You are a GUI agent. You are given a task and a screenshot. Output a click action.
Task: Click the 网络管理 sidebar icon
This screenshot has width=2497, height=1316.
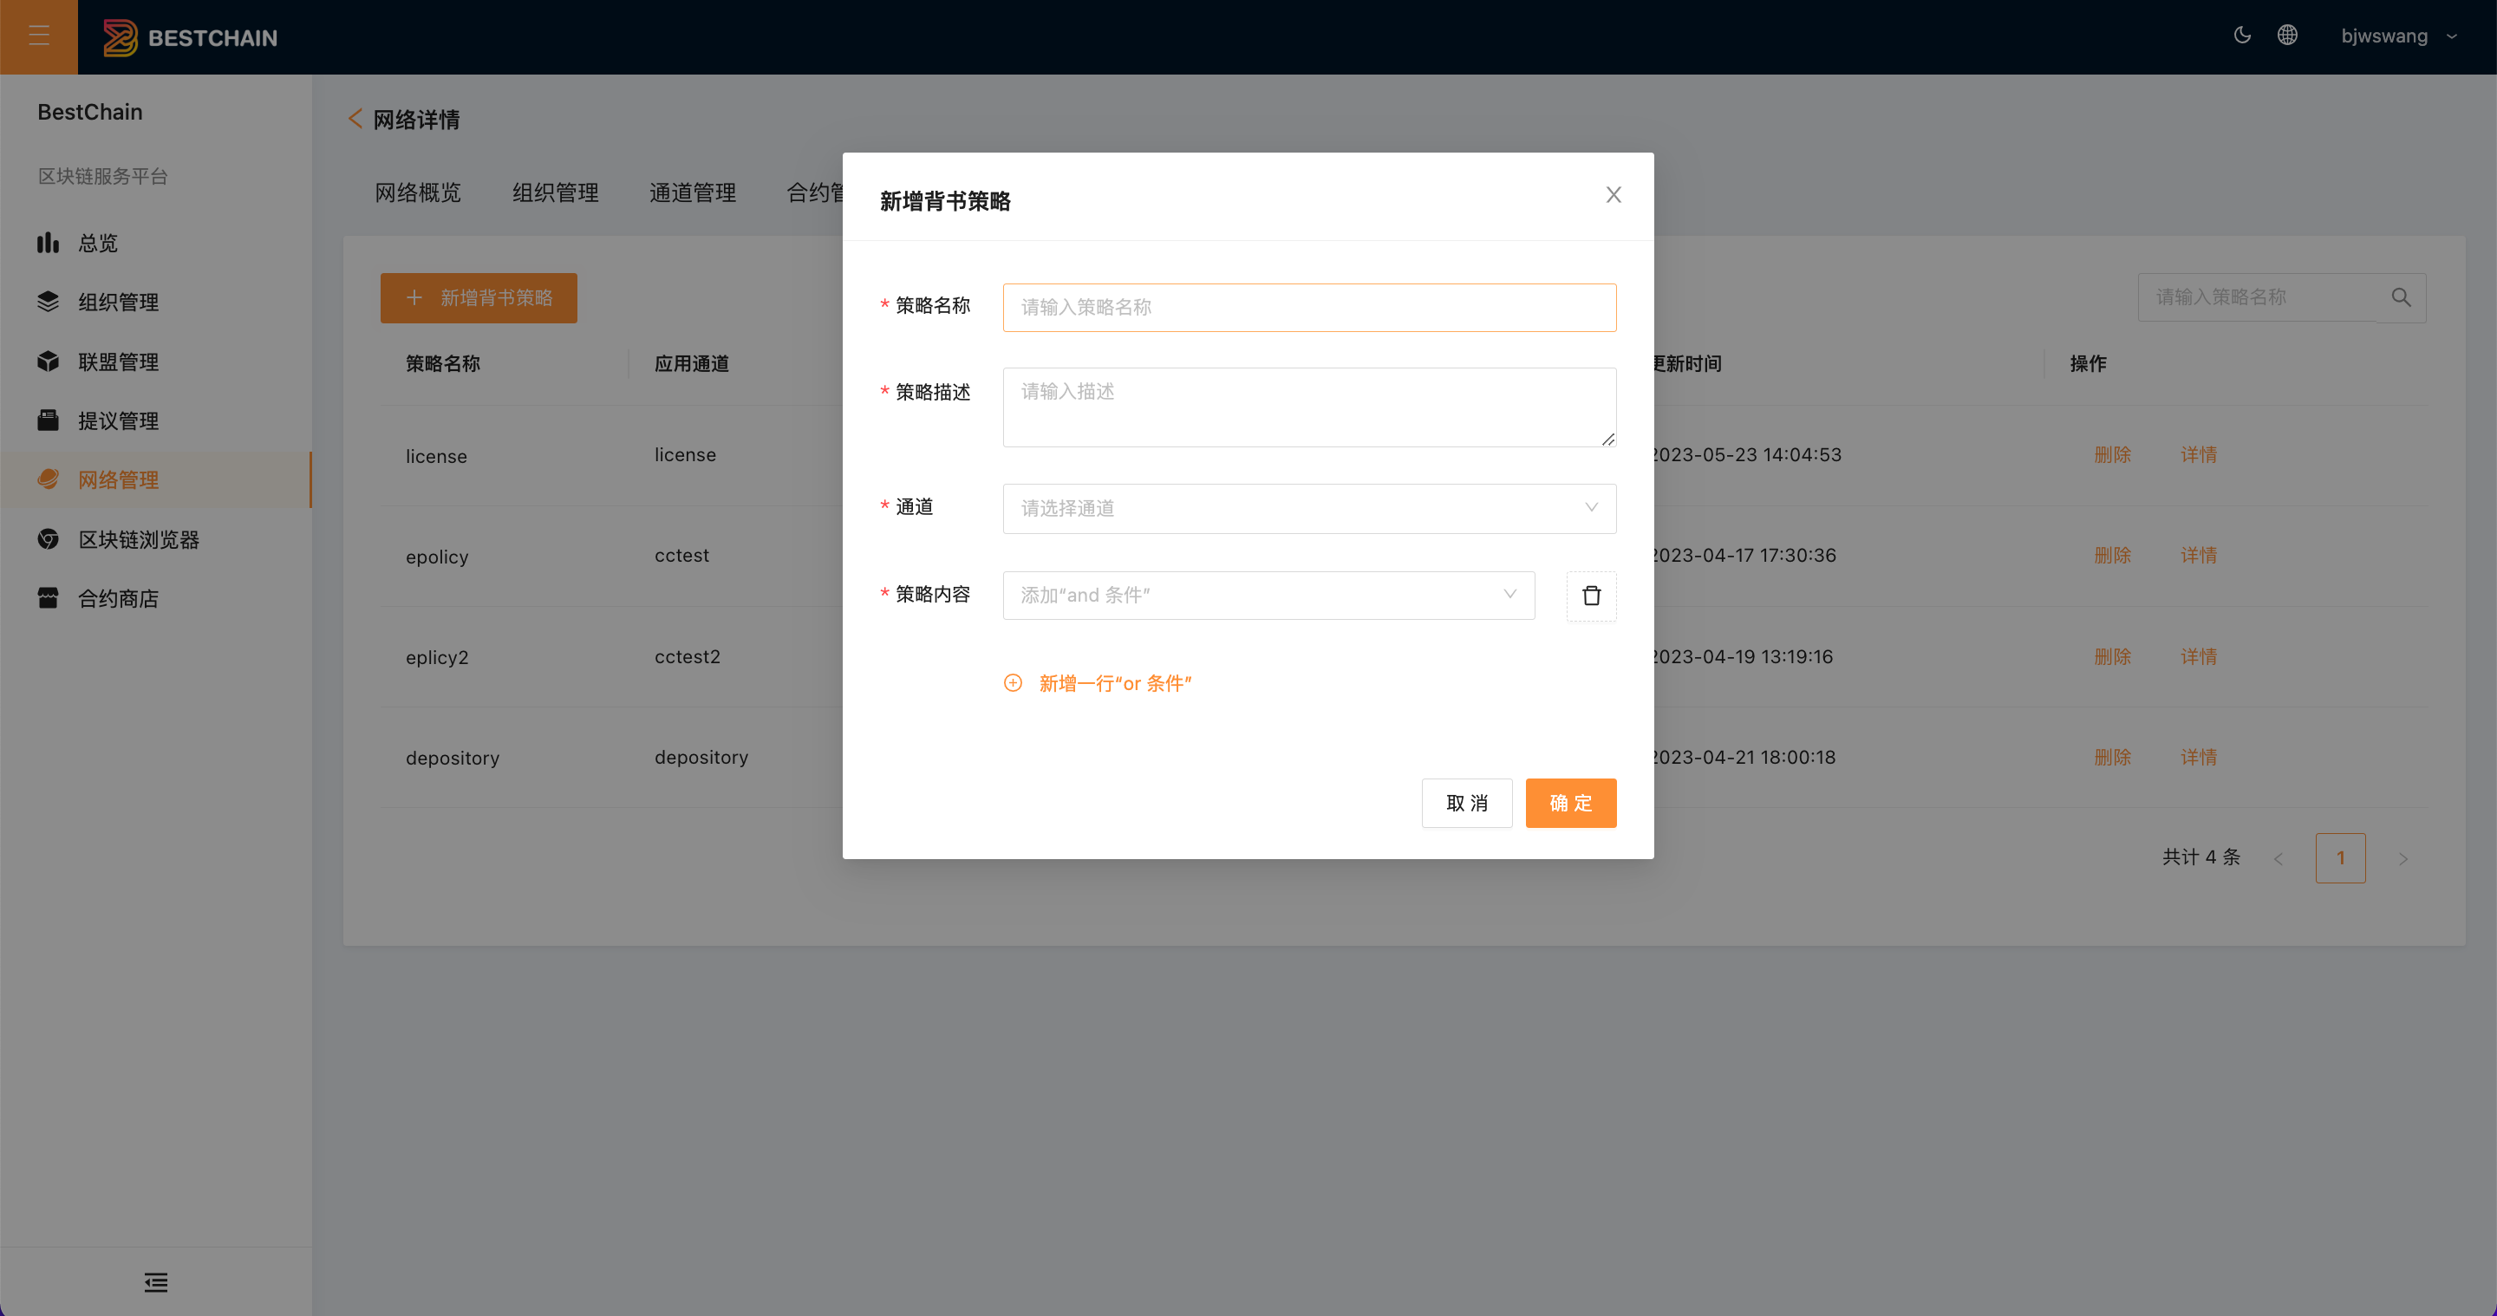[x=49, y=479]
